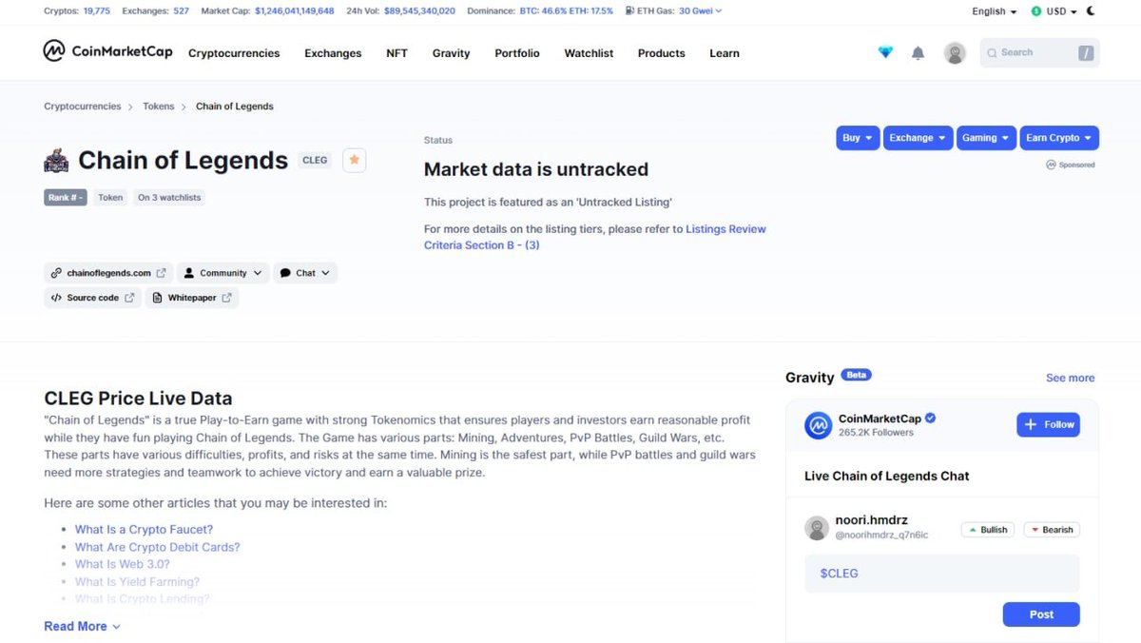Expand the Gaming dropdown button
Image resolution: width=1141 pixels, height=643 pixels.
point(986,138)
